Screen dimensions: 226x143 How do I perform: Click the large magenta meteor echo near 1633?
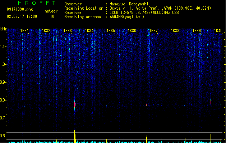click(x=75, y=104)
